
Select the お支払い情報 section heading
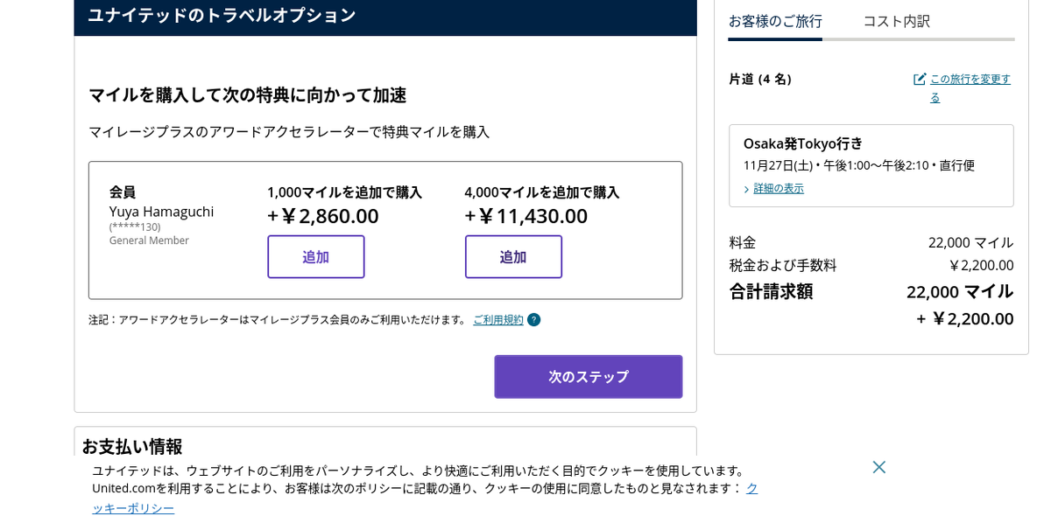pos(131,446)
